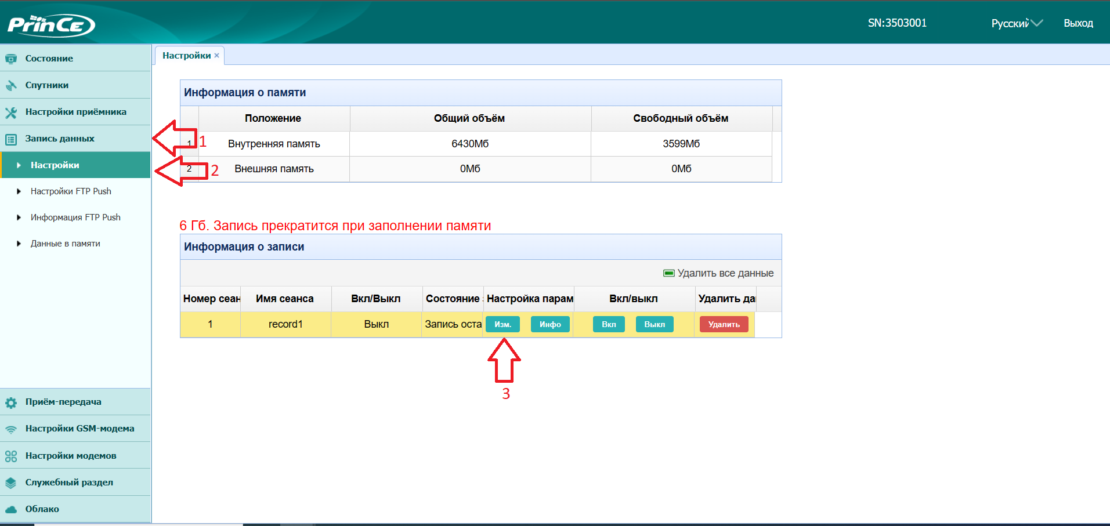Image resolution: width=1110 pixels, height=526 pixels.
Task: Expand arrow beside Настройки FTP Push
Action: (19, 191)
